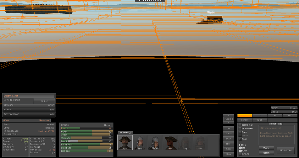Click the No jobs assigned text
The height and width of the screenshot is (158, 299).
tap(270, 128)
